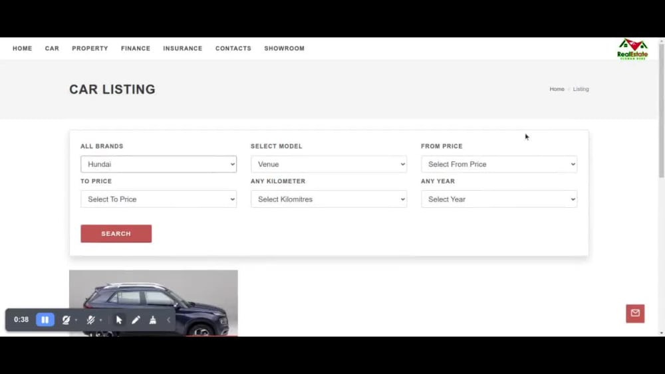Click the red mail envelope button

pos(635,314)
